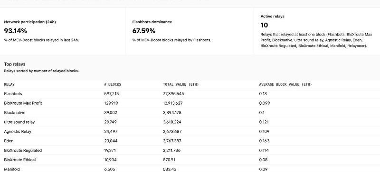Click the Eden relay name
This screenshot has height=172, width=380.
tap(9, 141)
